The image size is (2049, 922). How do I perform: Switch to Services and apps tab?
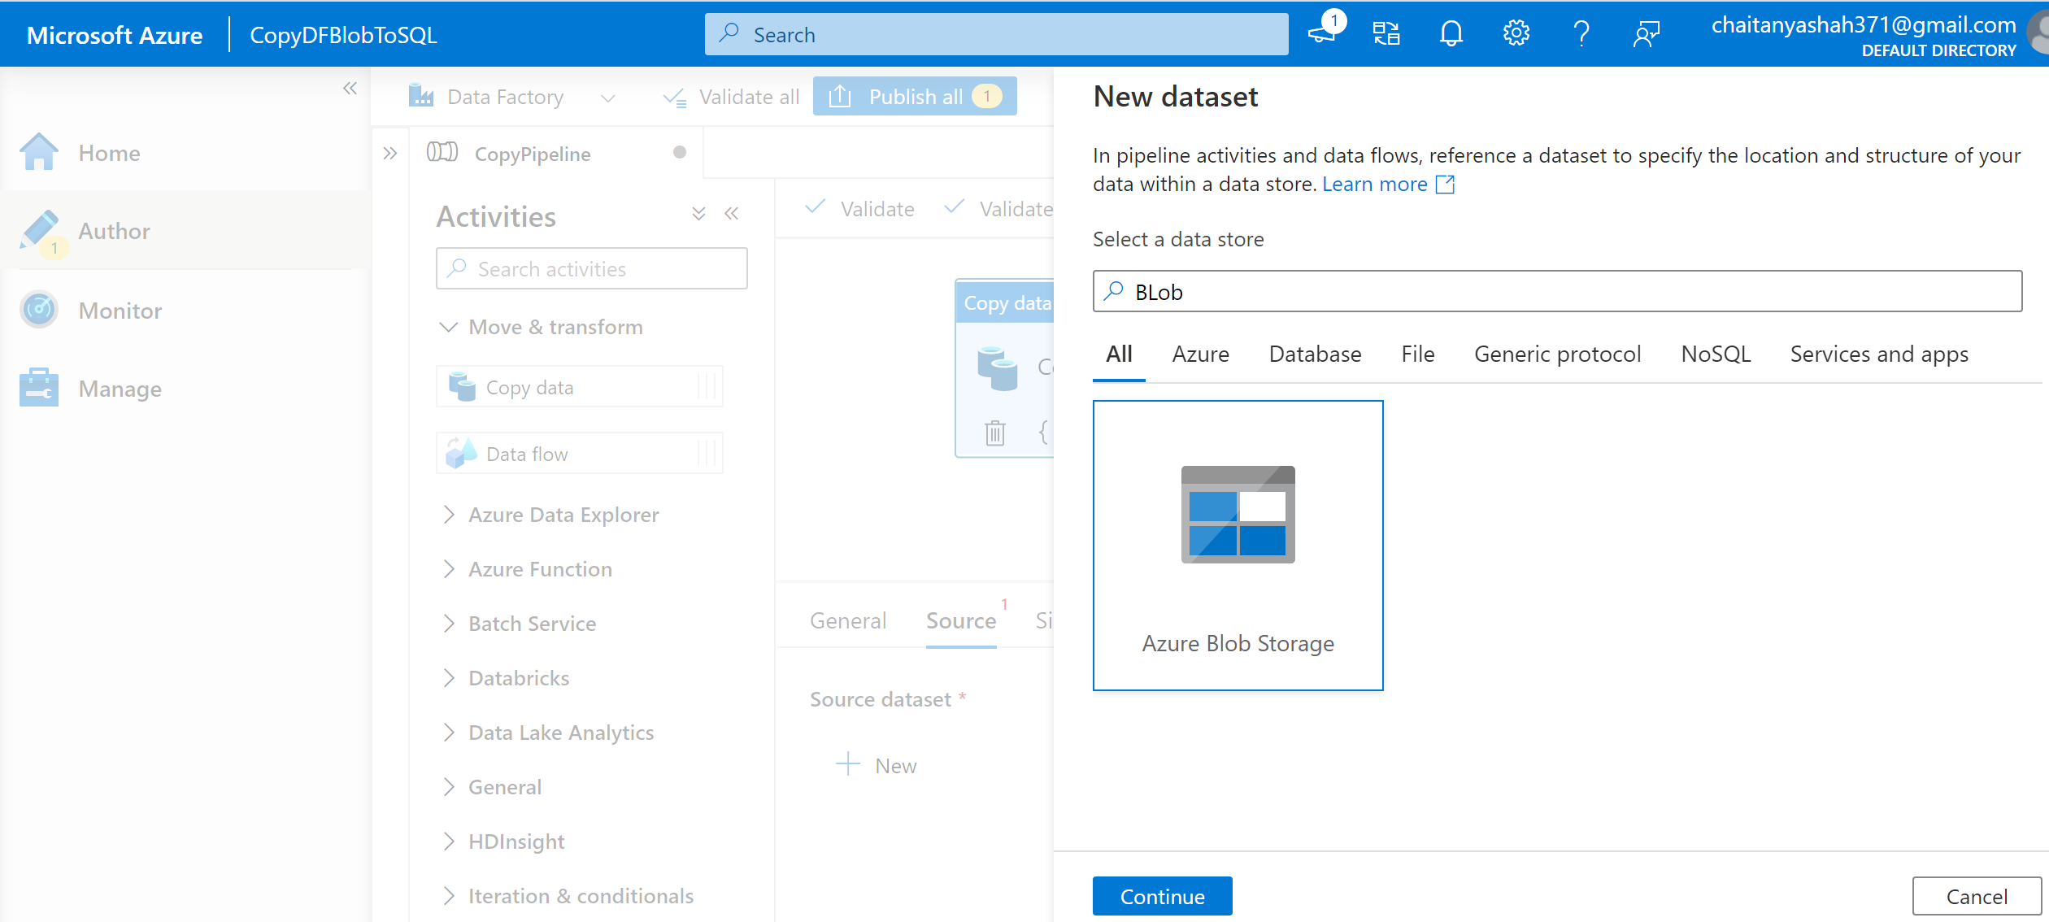tap(1879, 354)
